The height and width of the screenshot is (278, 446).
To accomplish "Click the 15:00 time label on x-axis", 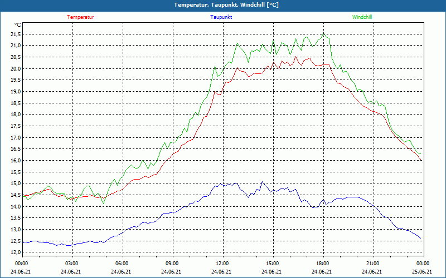I will 273,264.
